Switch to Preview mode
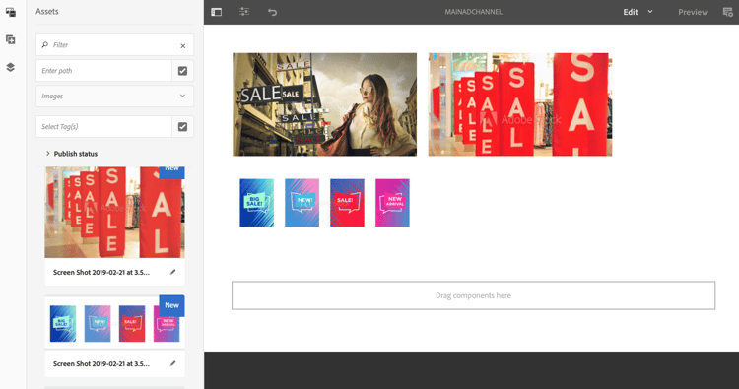This screenshot has width=739, height=389. click(x=693, y=12)
